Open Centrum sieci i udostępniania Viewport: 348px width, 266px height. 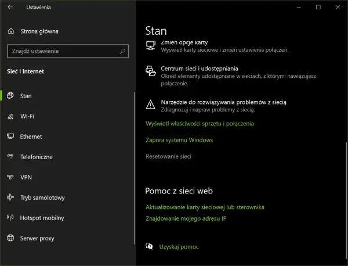tap(200, 69)
